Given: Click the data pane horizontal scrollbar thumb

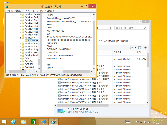Looking at the screenshot, I should pos(76,71).
